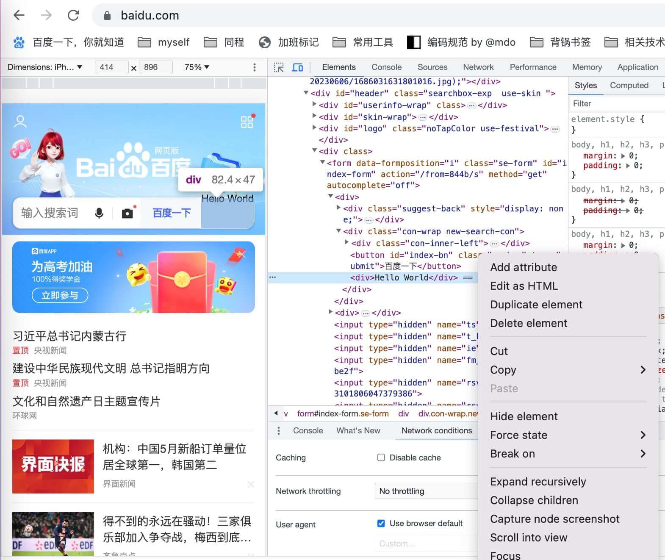Click the camera image search icon
The width and height of the screenshot is (665, 560).
pyautogui.click(x=127, y=213)
